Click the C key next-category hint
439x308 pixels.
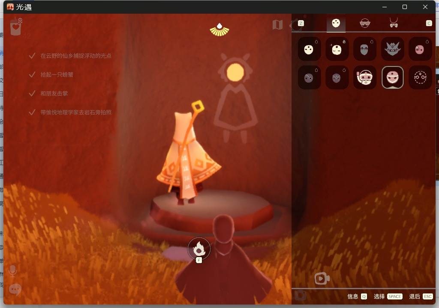[429, 23]
